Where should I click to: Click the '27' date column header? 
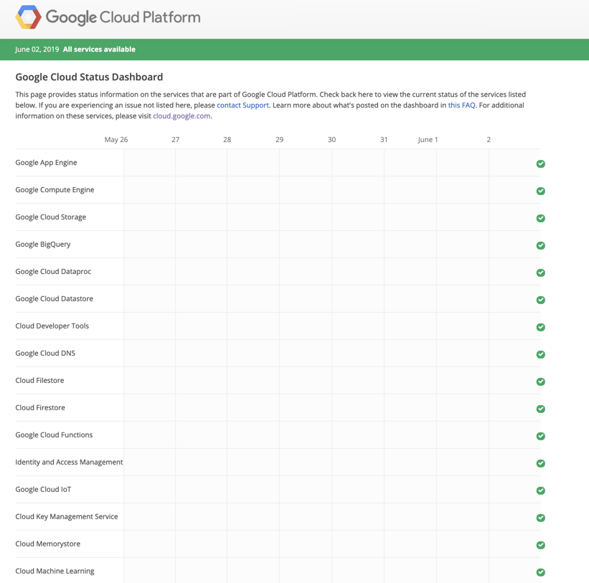tap(176, 140)
